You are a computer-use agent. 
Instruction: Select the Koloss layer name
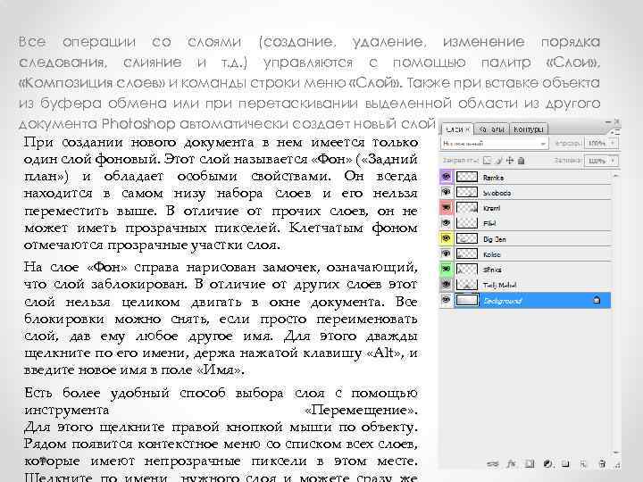click(x=492, y=254)
